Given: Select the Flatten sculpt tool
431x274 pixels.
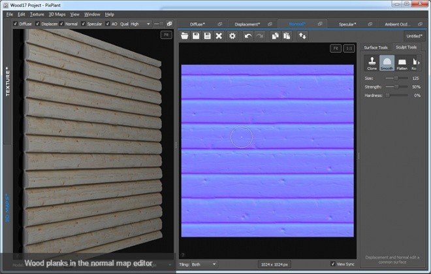Looking at the screenshot, I should (x=402, y=63).
